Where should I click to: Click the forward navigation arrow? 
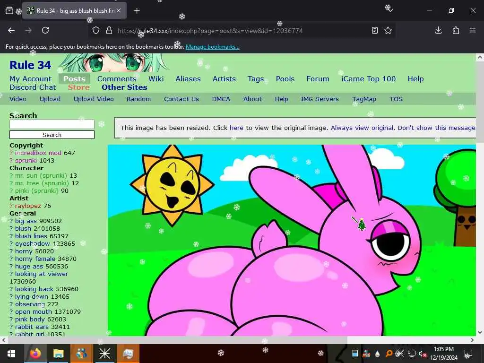28,30
